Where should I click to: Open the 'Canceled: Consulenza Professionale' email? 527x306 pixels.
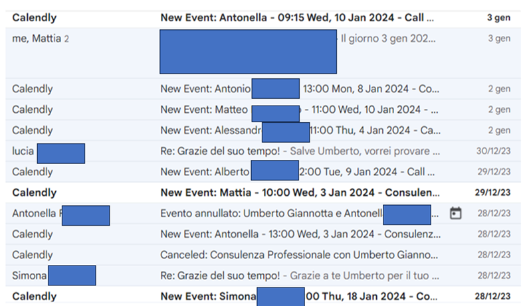[299, 255]
